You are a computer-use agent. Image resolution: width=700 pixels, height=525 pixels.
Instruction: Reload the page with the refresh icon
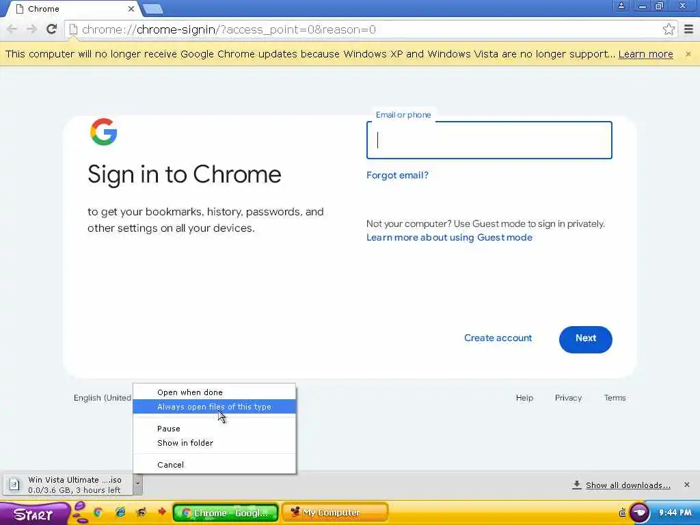pos(51,29)
